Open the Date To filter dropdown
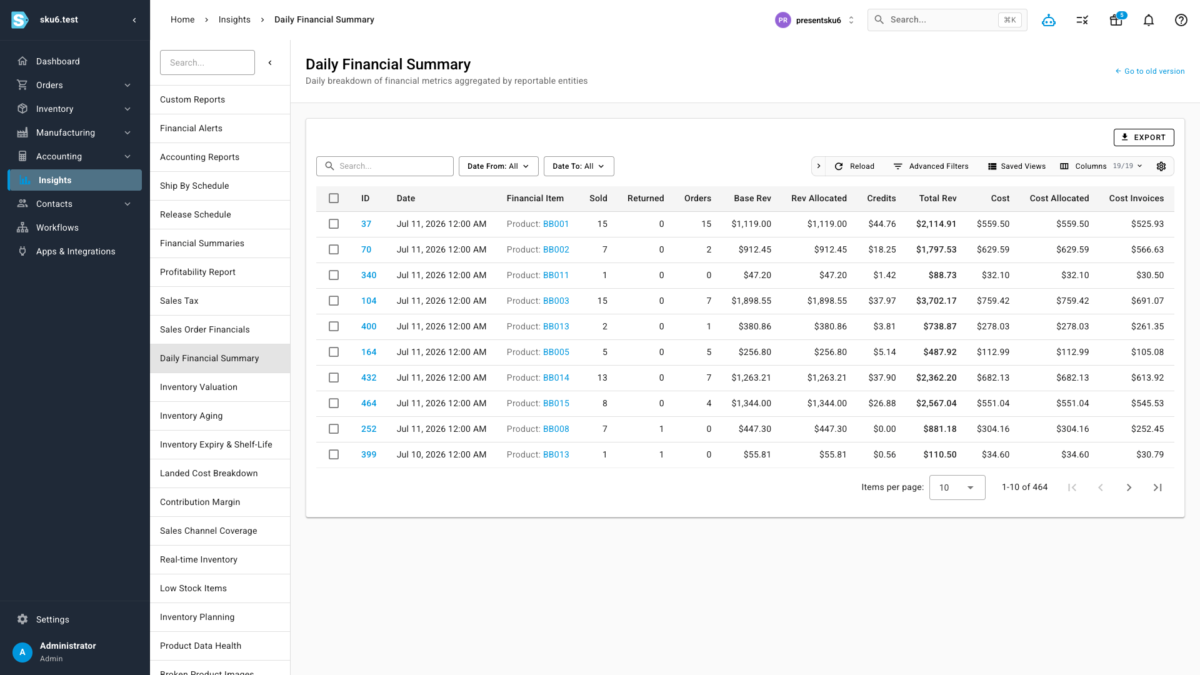 point(579,166)
